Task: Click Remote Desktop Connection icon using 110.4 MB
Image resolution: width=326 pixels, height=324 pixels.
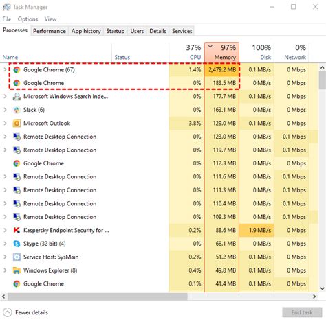Action: point(17,204)
